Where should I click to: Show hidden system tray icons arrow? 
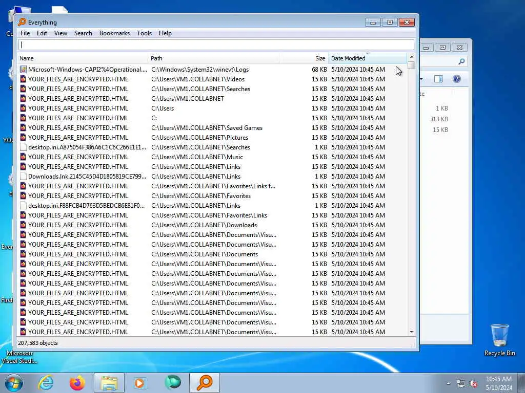click(x=448, y=383)
